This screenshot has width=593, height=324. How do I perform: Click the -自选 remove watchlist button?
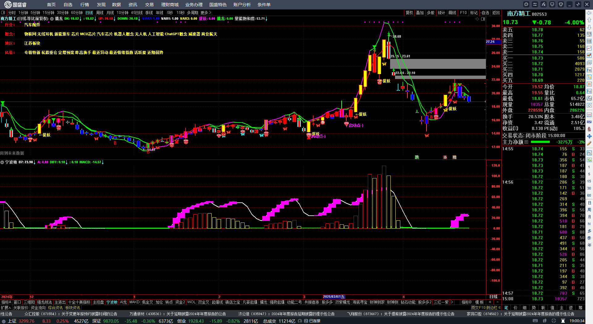[x=485, y=13]
